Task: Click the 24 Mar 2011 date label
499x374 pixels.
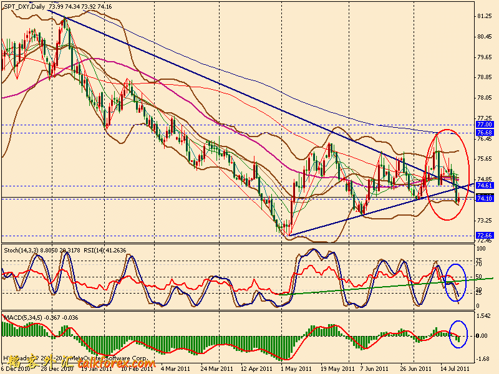Action: 216,368
